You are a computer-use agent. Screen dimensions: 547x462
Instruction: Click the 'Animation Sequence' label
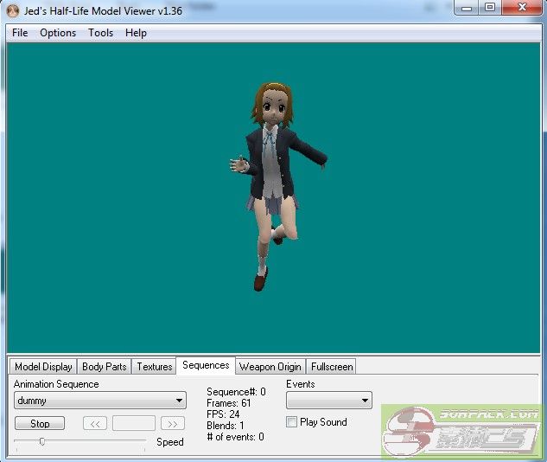click(56, 384)
